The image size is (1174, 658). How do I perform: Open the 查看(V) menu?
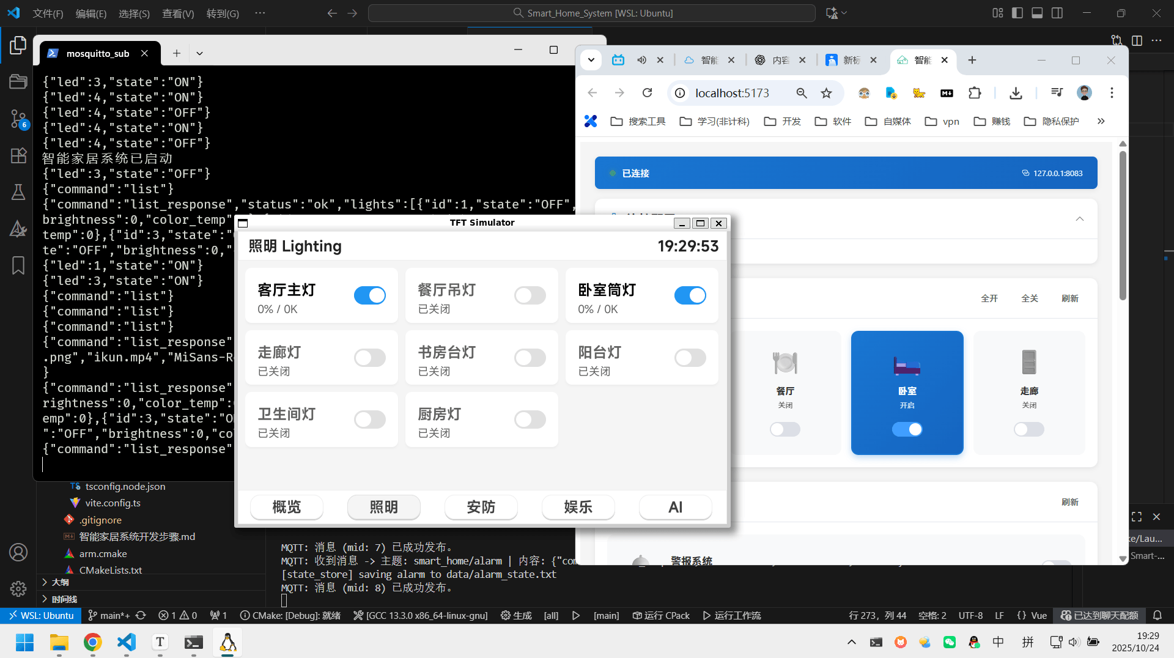point(178,13)
